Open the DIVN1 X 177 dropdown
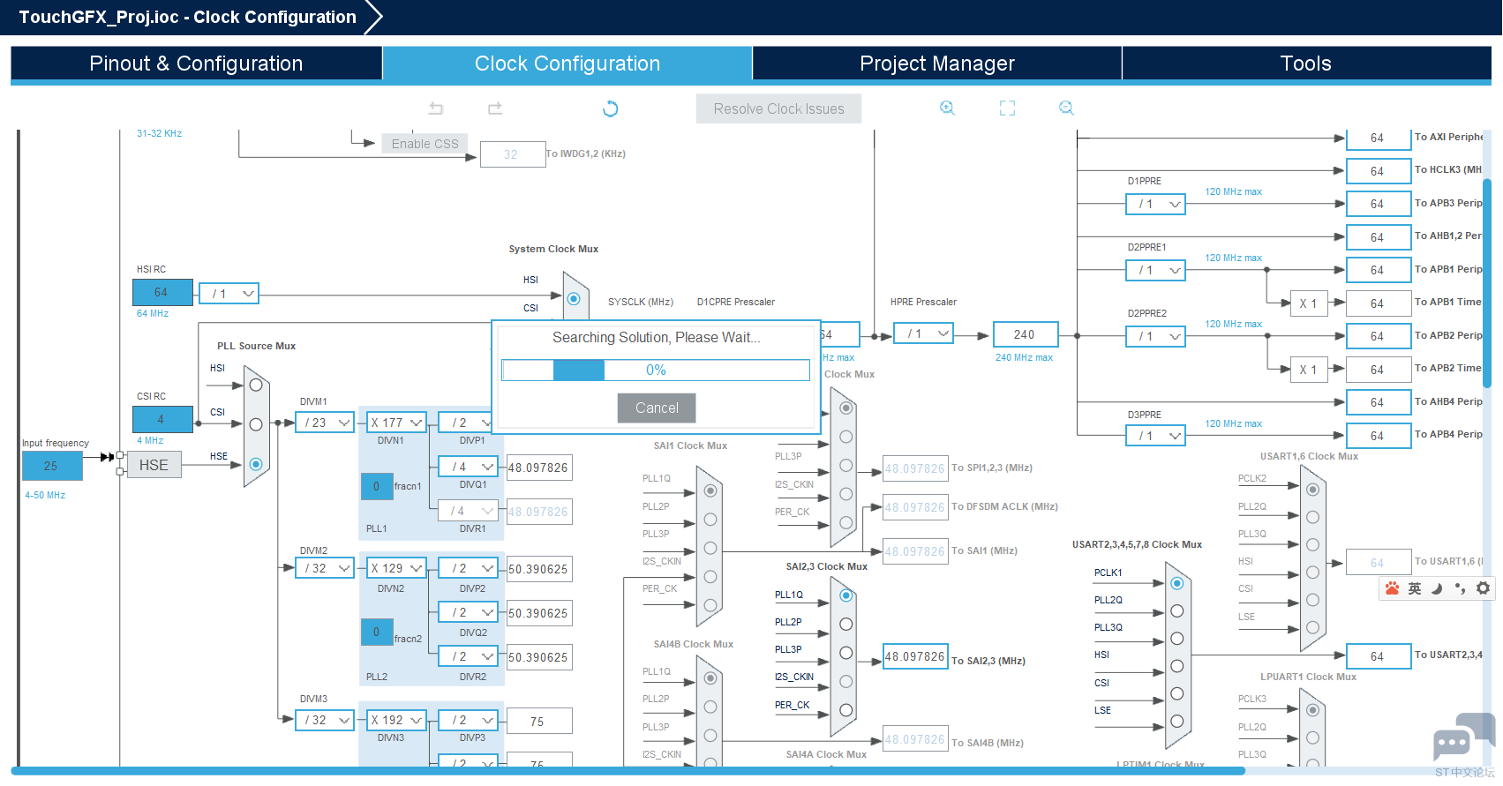The width and height of the screenshot is (1503, 786). pyautogui.click(x=396, y=423)
